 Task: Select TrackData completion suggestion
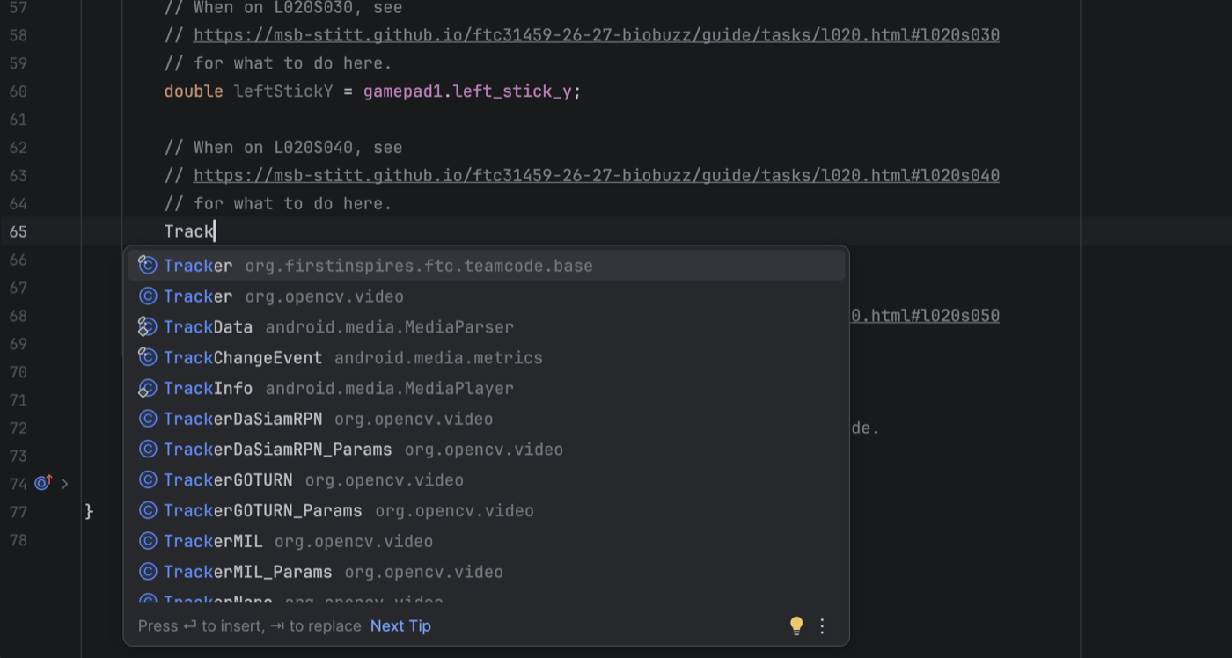(487, 327)
